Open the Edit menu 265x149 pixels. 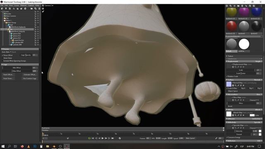[x=6, y=5]
